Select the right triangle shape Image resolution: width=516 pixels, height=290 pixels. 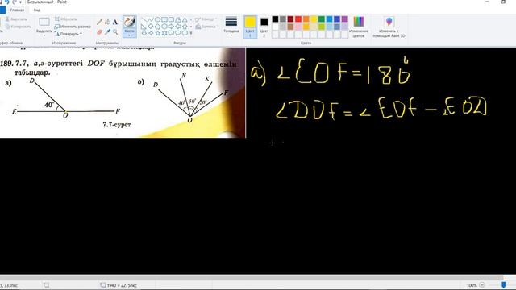pos(144,27)
